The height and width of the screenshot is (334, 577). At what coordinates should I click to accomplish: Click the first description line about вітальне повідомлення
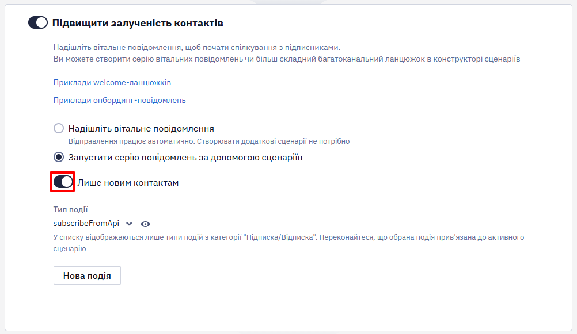coord(197,47)
